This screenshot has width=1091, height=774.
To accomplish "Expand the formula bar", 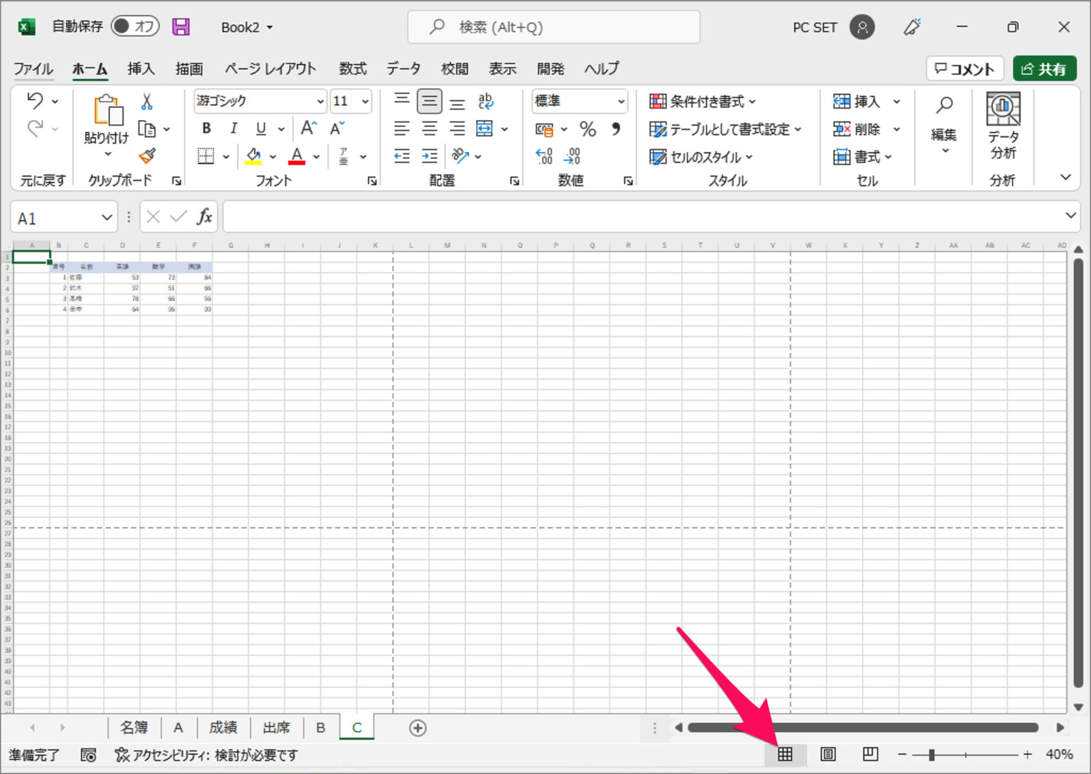I will pos(1070,215).
